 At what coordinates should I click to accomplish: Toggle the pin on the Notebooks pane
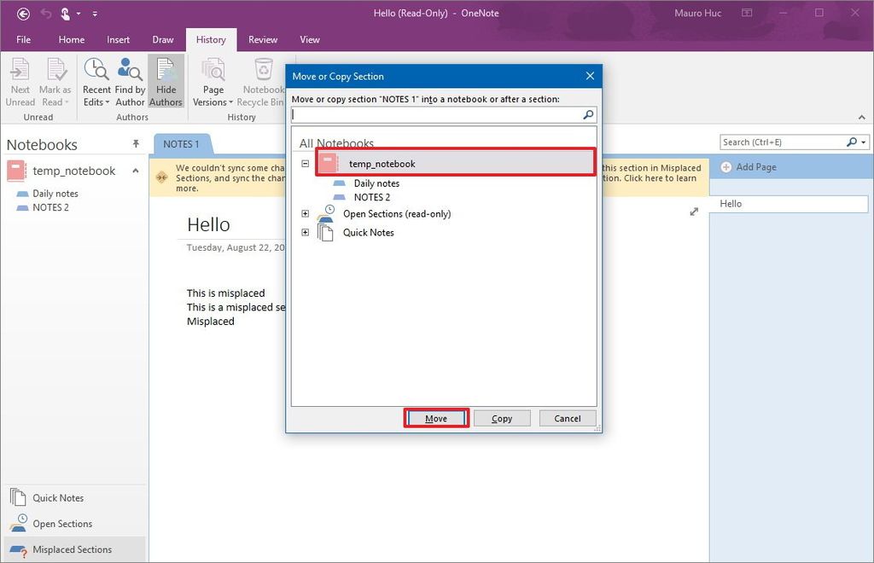(x=135, y=143)
